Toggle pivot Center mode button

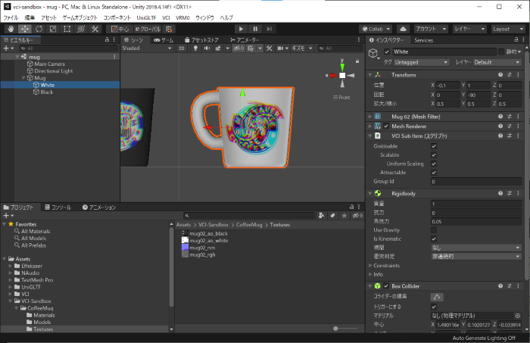tap(120, 29)
